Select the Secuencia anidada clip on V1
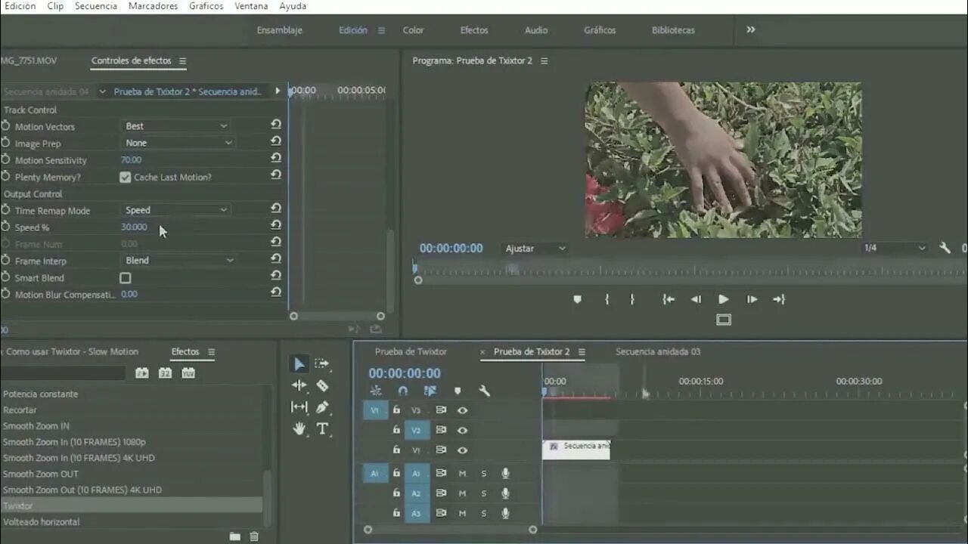Image resolution: width=968 pixels, height=544 pixels. [x=576, y=450]
